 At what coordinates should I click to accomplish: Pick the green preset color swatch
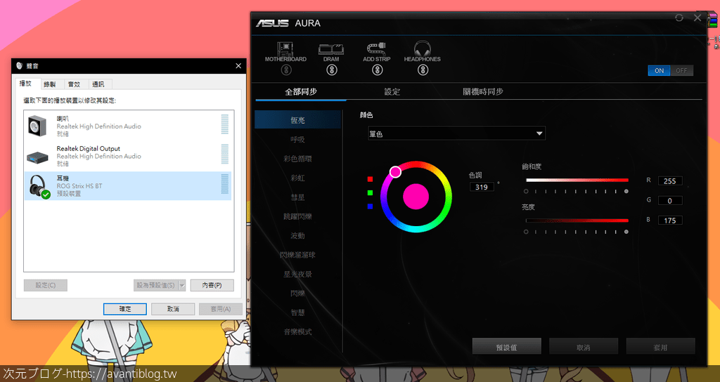[370, 193]
